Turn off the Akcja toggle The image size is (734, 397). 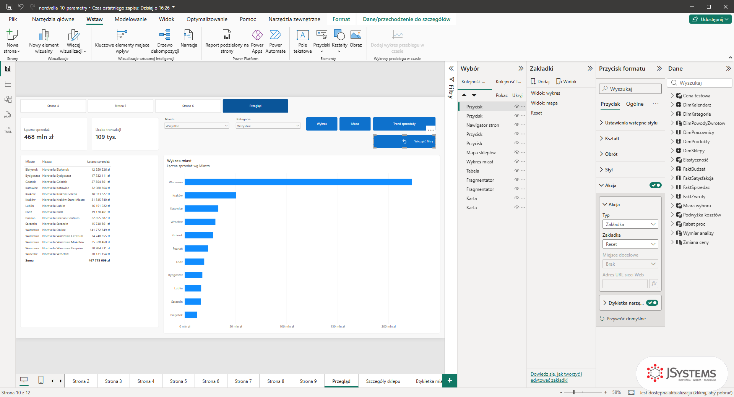[x=655, y=186]
